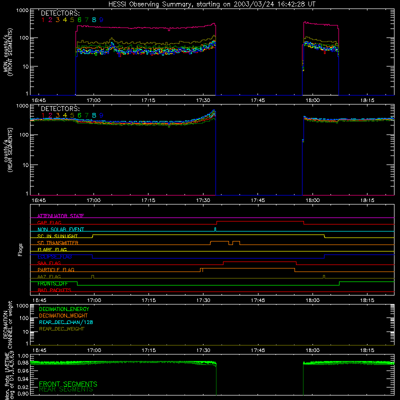This screenshot has width=400, height=400.
Task: Click the NON_SOLAR_EVENT flag label
Action: click(x=60, y=229)
